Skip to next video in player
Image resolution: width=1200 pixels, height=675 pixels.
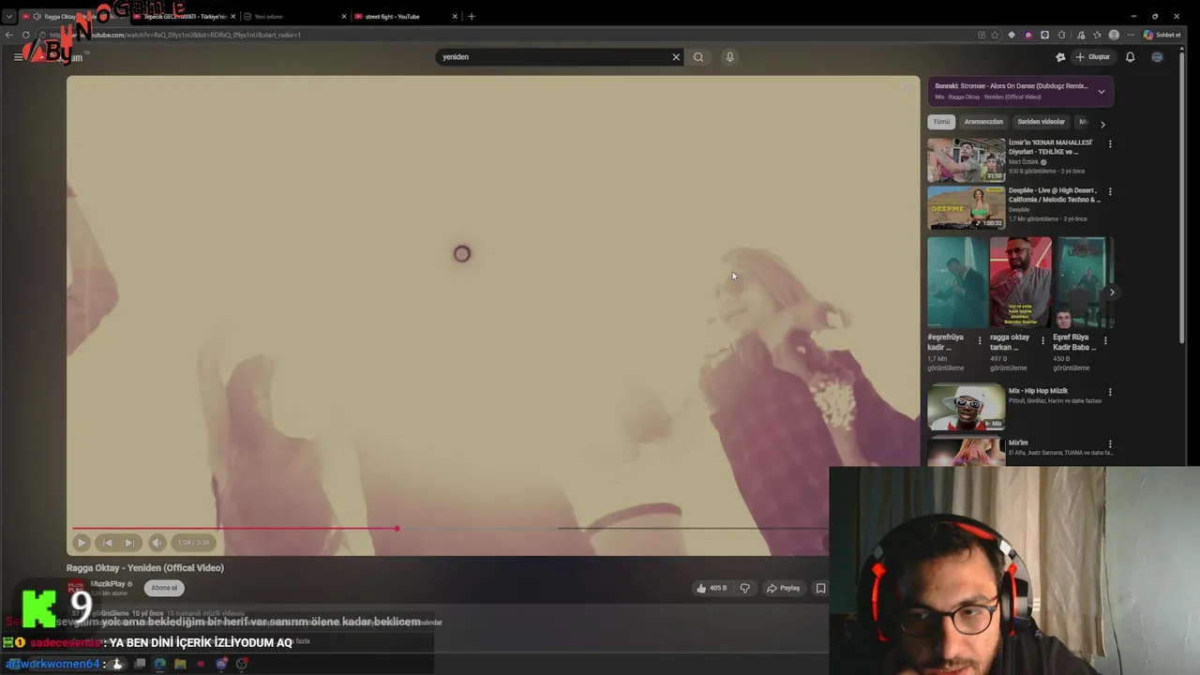click(x=129, y=542)
